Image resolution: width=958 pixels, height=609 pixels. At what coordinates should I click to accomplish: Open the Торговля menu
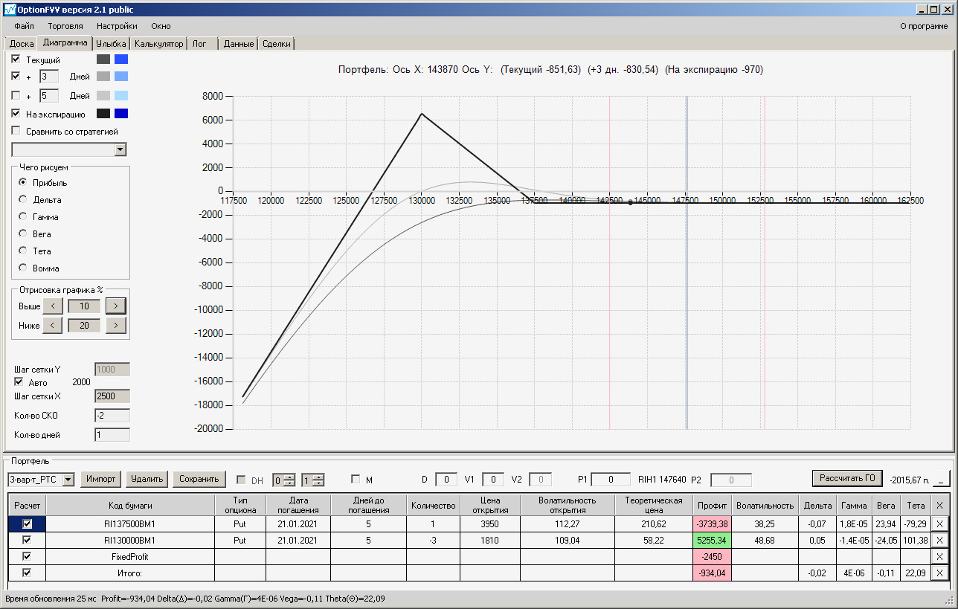(65, 26)
